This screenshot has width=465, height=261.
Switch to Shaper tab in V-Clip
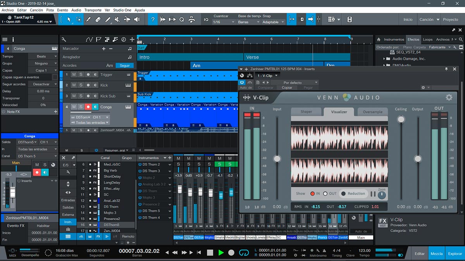click(307, 112)
